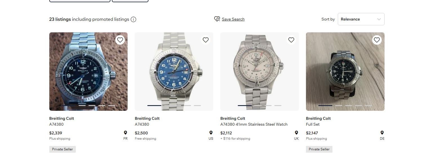This screenshot has height=158, width=424.
Task: Open the Sort by Relevance dropdown
Action: point(361,19)
